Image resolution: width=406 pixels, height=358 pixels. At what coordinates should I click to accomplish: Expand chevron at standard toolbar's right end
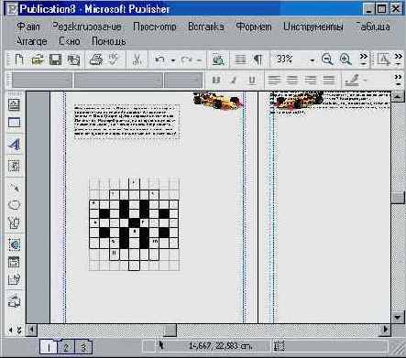[x=398, y=60]
